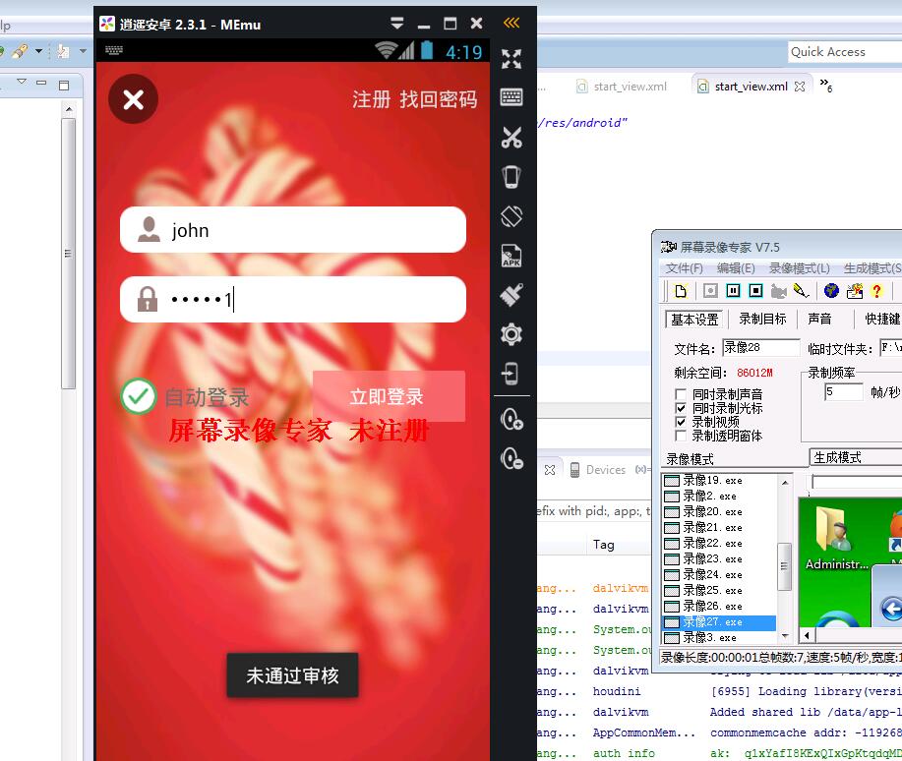This screenshot has width=902, height=761.
Task: Click new file icon in screen recorder toolbar
Action: (x=681, y=291)
